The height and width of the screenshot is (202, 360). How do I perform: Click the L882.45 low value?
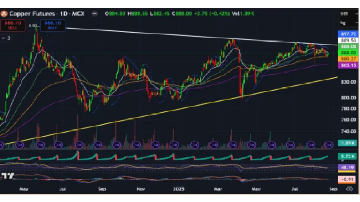tap(160, 14)
